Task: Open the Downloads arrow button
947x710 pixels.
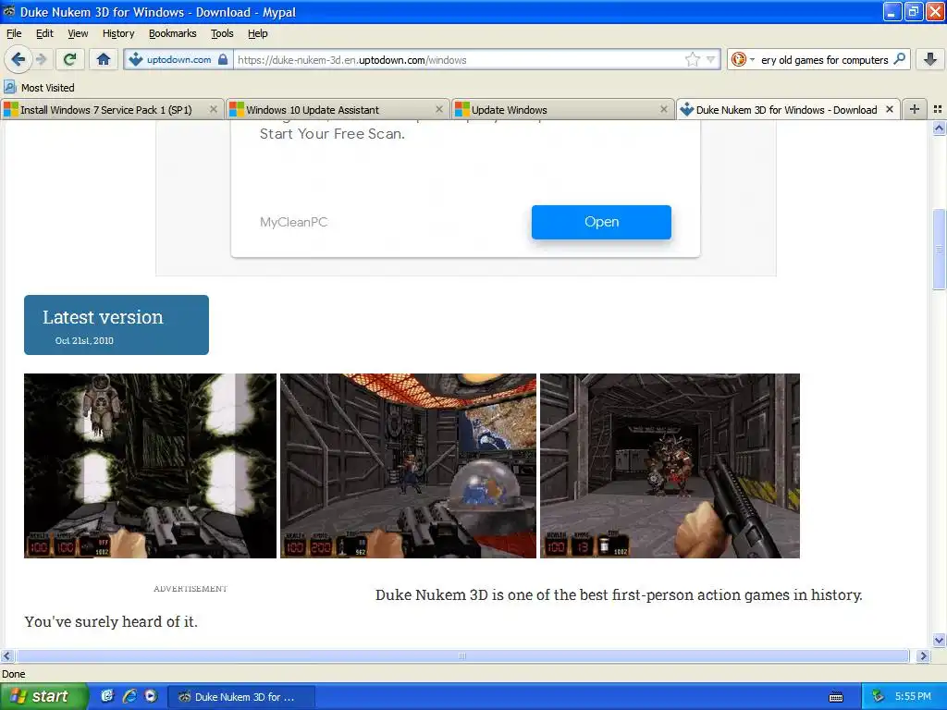Action: (x=930, y=59)
